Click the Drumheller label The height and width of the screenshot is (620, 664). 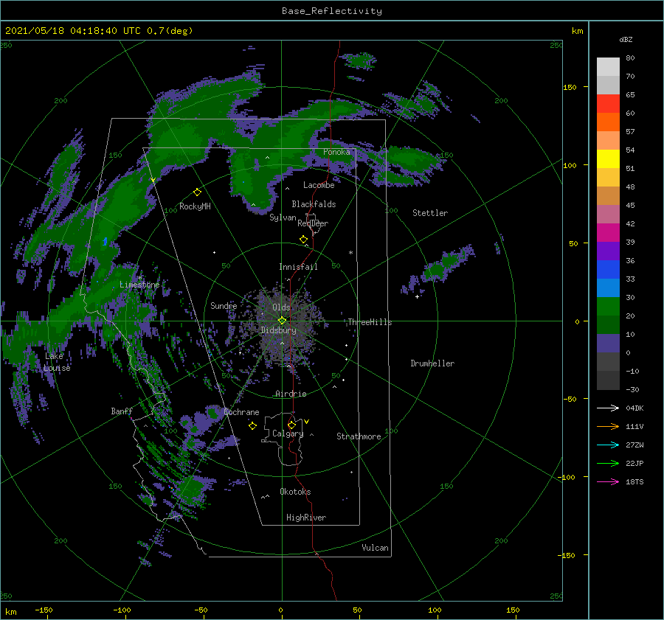(432, 363)
